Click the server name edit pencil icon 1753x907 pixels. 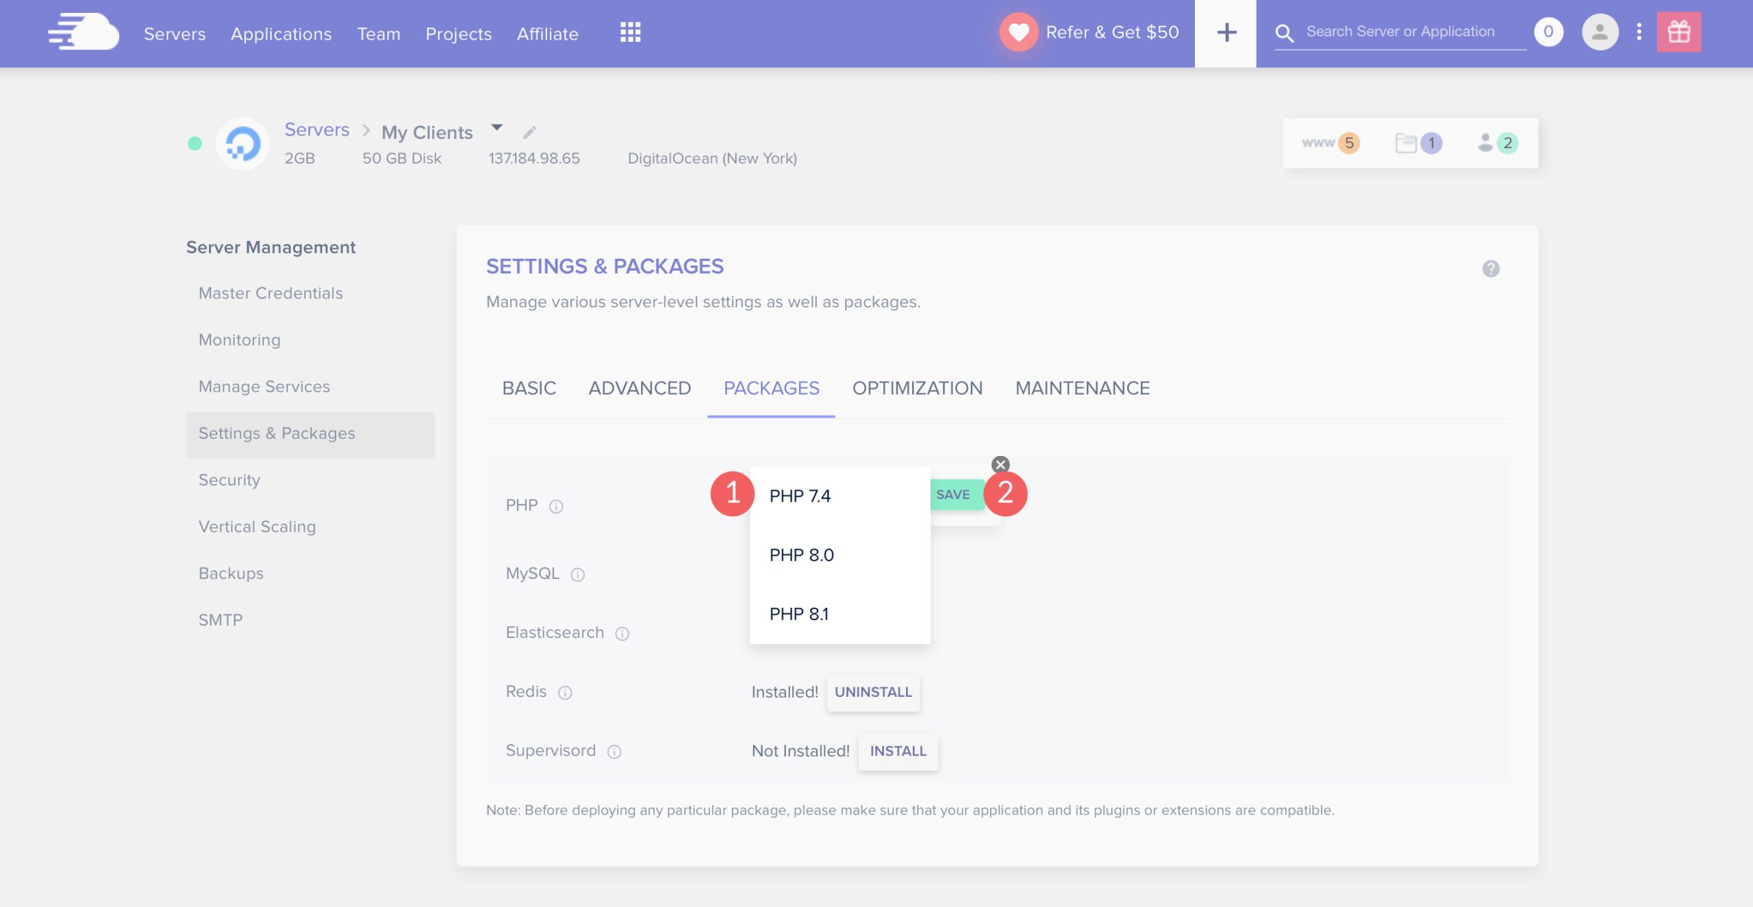click(527, 132)
